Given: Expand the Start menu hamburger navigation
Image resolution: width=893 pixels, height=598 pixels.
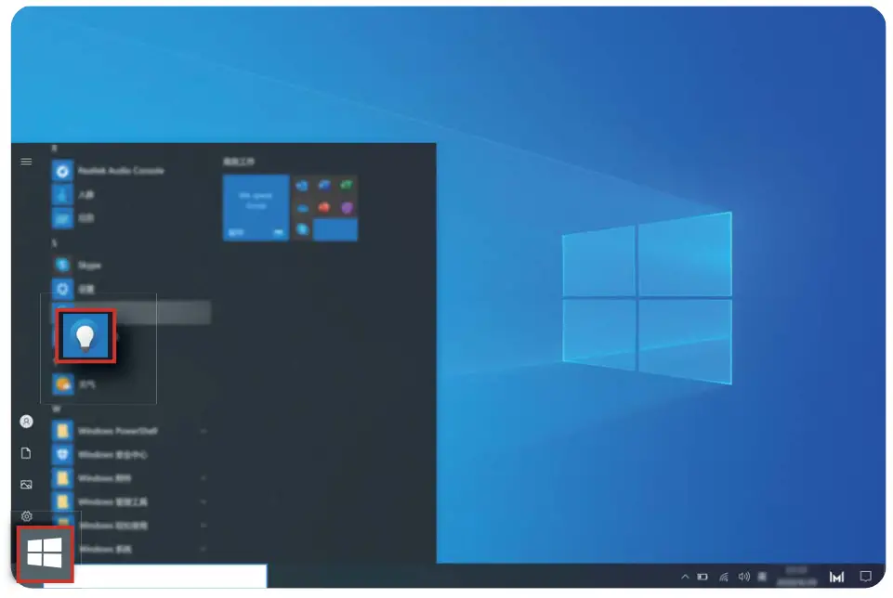Looking at the screenshot, I should [x=26, y=162].
